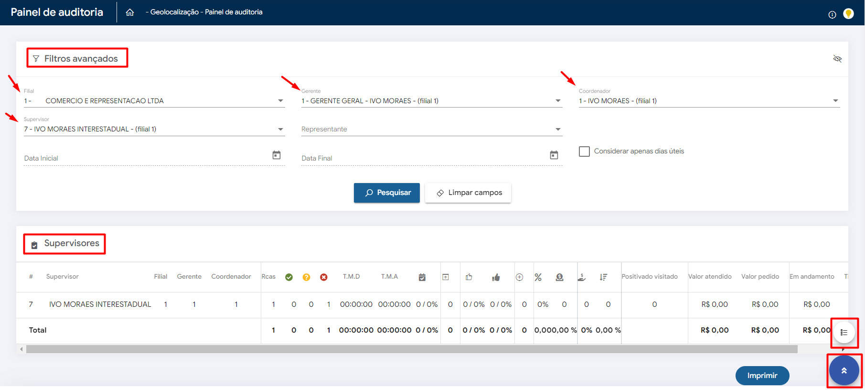Click the percent symbol column icon
This screenshot has width=865, height=390.
(538, 277)
